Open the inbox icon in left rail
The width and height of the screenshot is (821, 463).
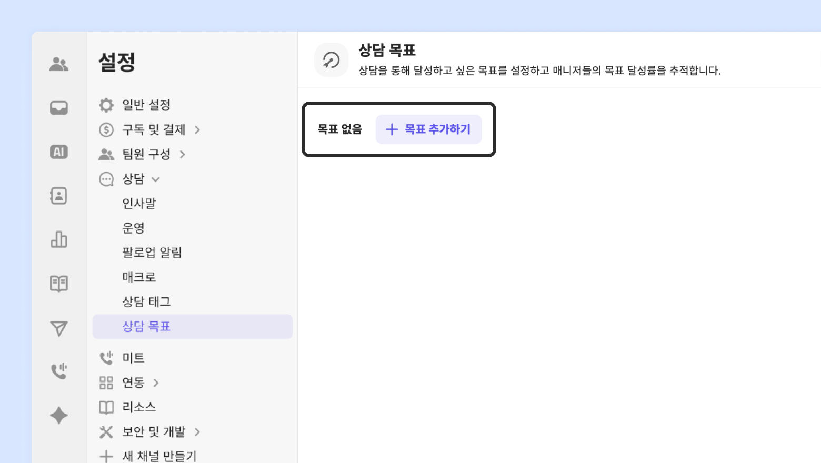coord(59,108)
